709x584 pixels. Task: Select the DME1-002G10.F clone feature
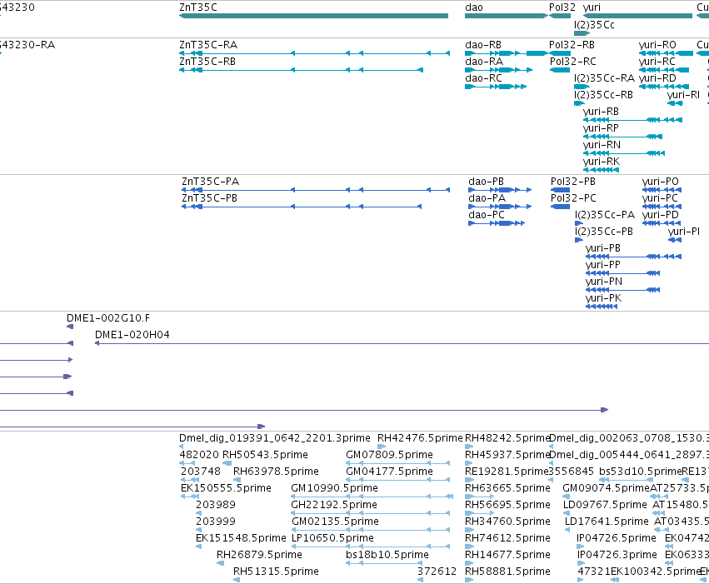click(x=70, y=327)
